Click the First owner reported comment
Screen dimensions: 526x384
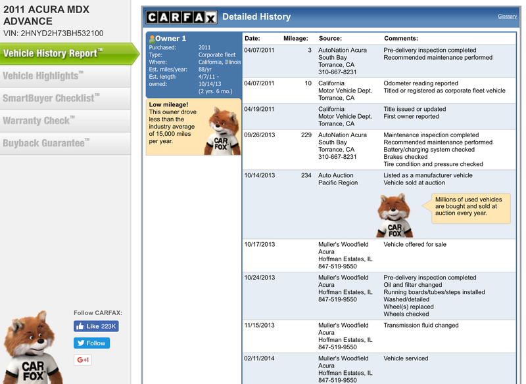pos(412,116)
